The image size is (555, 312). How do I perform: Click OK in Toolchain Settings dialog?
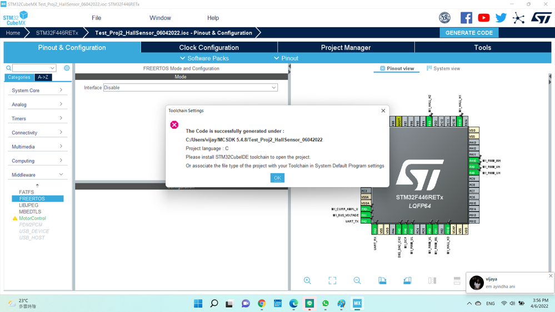[277, 178]
